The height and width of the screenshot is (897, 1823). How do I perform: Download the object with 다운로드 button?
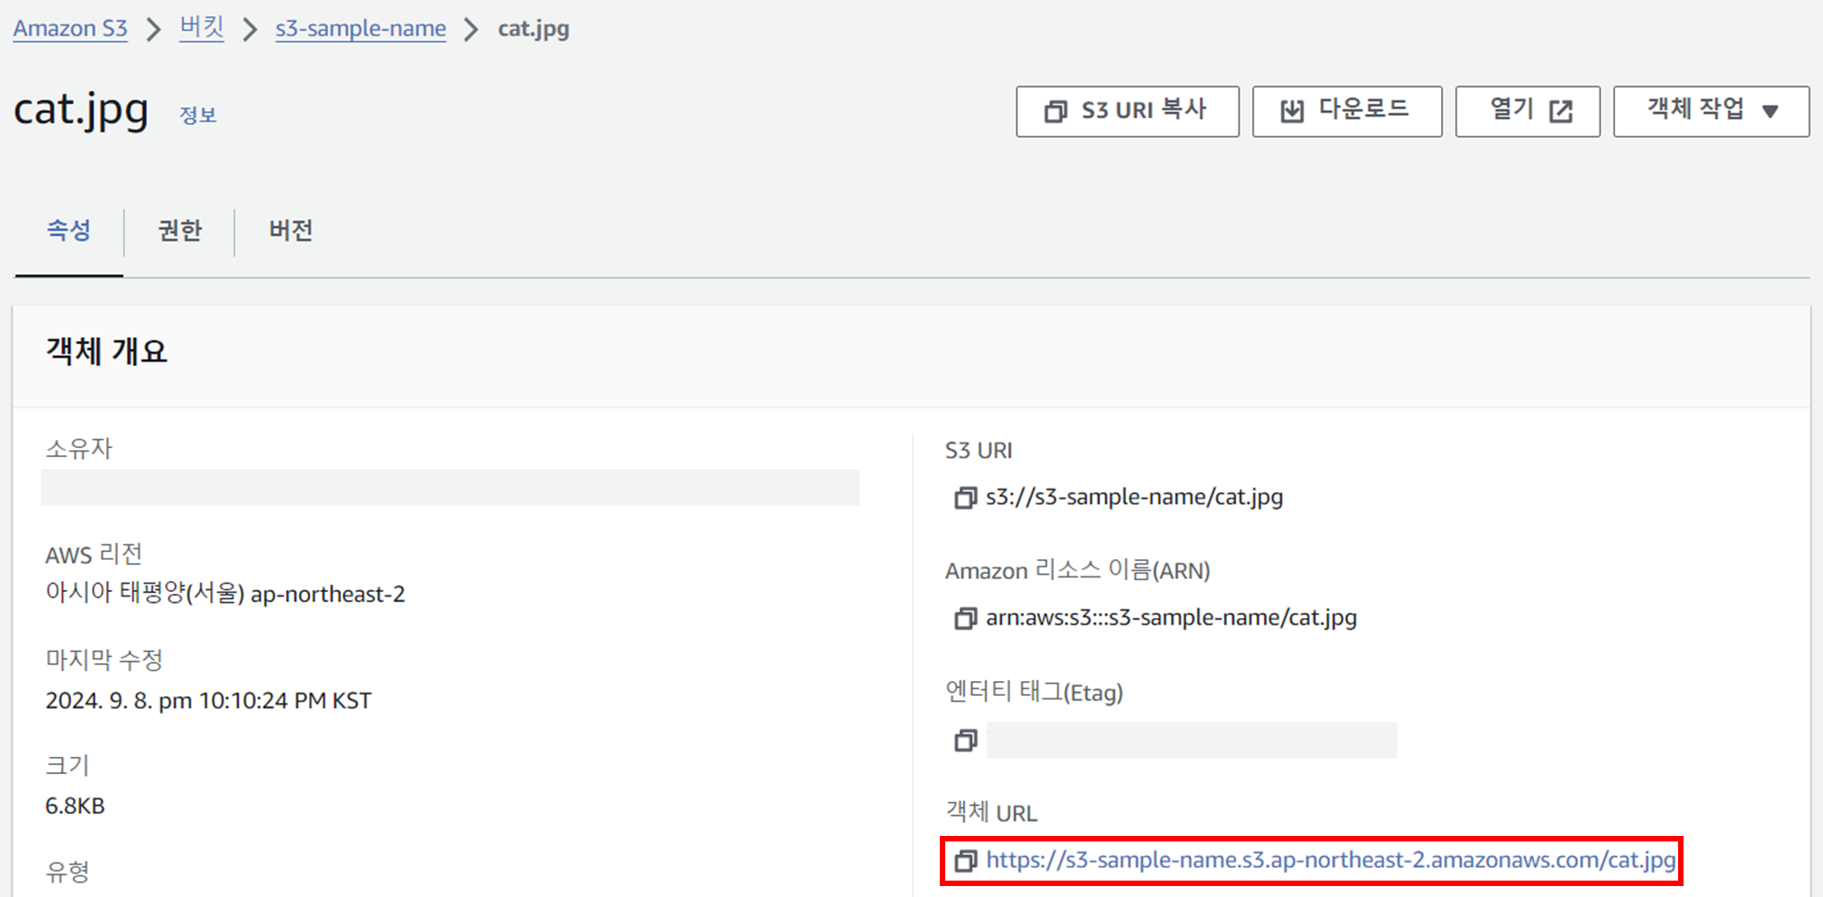(1347, 111)
